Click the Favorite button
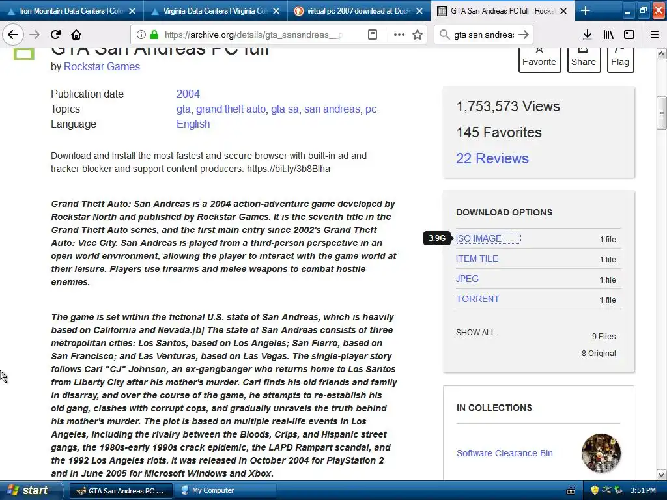The height and width of the screenshot is (500, 667). pos(539,59)
